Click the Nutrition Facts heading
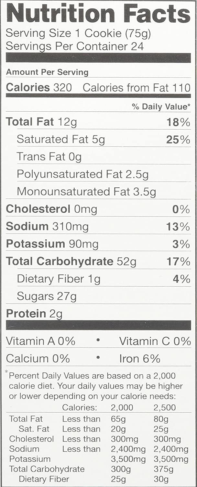The width and height of the screenshot is (197, 487). pyautogui.click(x=98, y=14)
